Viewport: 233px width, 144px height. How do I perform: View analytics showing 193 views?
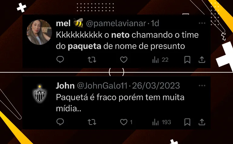[161, 122]
